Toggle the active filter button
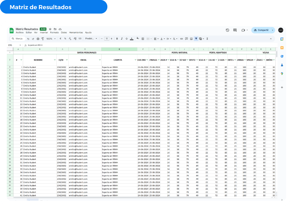This screenshot has height=206, width=290. tap(196, 39)
